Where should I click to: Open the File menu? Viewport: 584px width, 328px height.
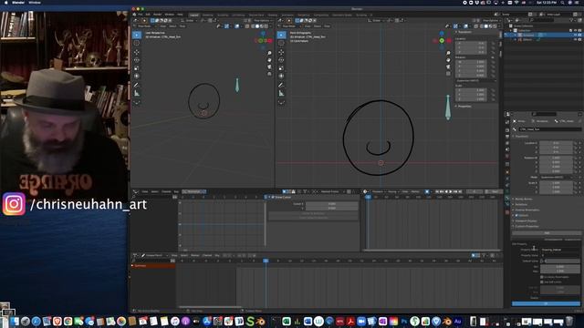point(141,15)
